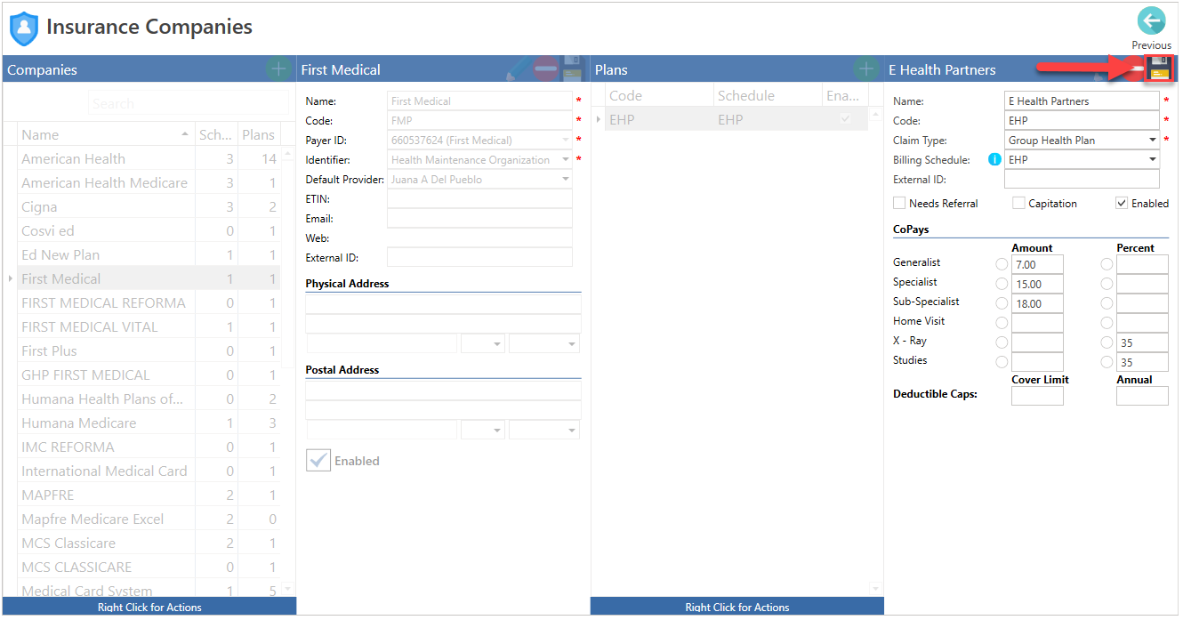Image resolution: width=1183 pixels, height=620 pixels.
Task: Toggle the Name column sort arrow
Action: point(185,134)
